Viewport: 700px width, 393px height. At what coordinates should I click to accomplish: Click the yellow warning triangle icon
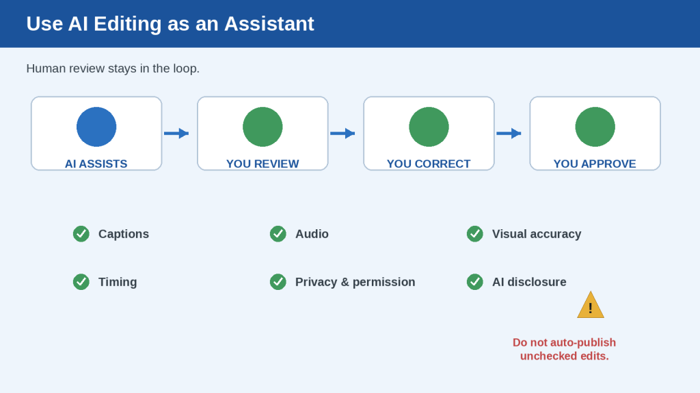coord(590,305)
